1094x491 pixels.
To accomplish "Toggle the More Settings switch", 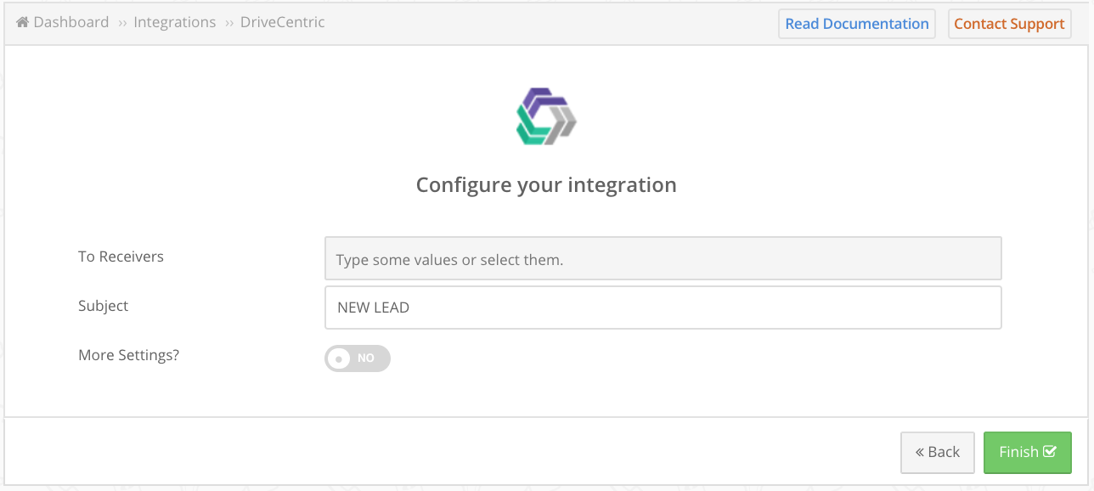I will (x=358, y=358).
